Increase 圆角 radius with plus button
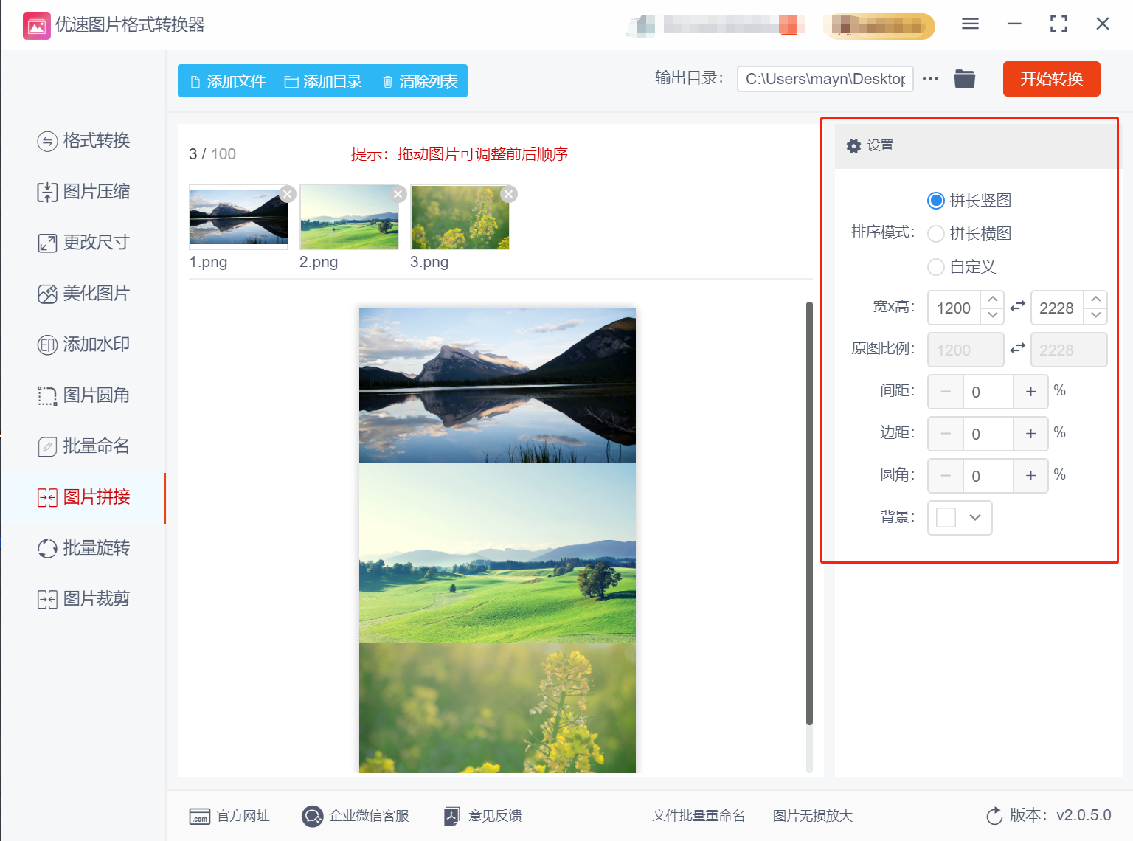Image resolution: width=1133 pixels, height=841 pixels. pyautogui.click(x=1030, y=476)
